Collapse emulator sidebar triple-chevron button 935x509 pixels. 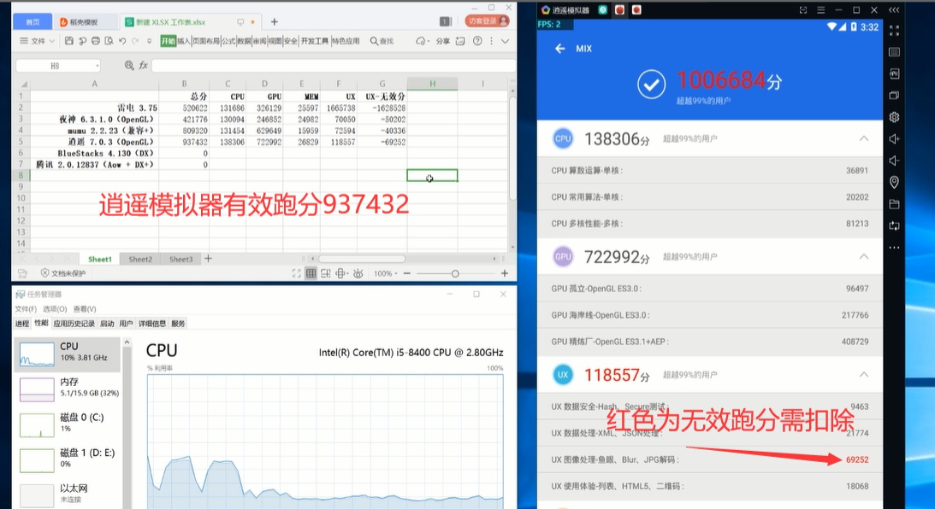pos(894,10)
